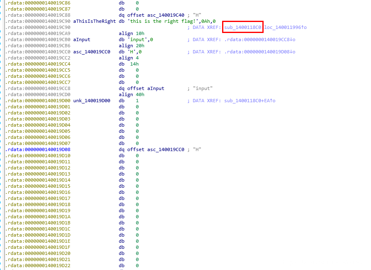Click the 'H' string at asc_140019CC0
371x270 pixels.
coord(131,52)
